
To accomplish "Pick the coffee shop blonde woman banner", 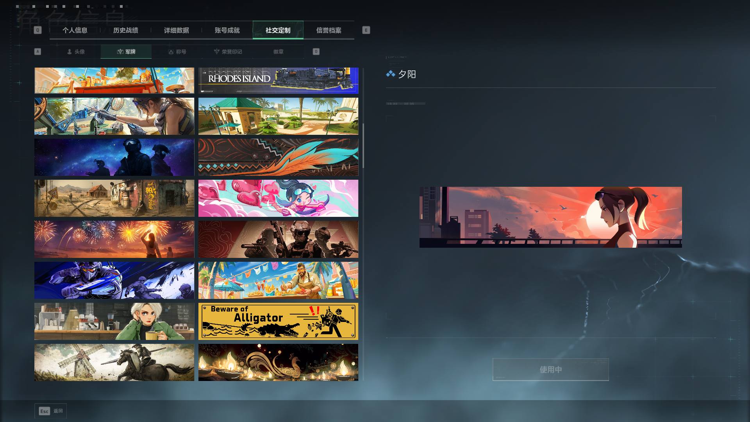I will pyautogui.click(x=114, y=321).
